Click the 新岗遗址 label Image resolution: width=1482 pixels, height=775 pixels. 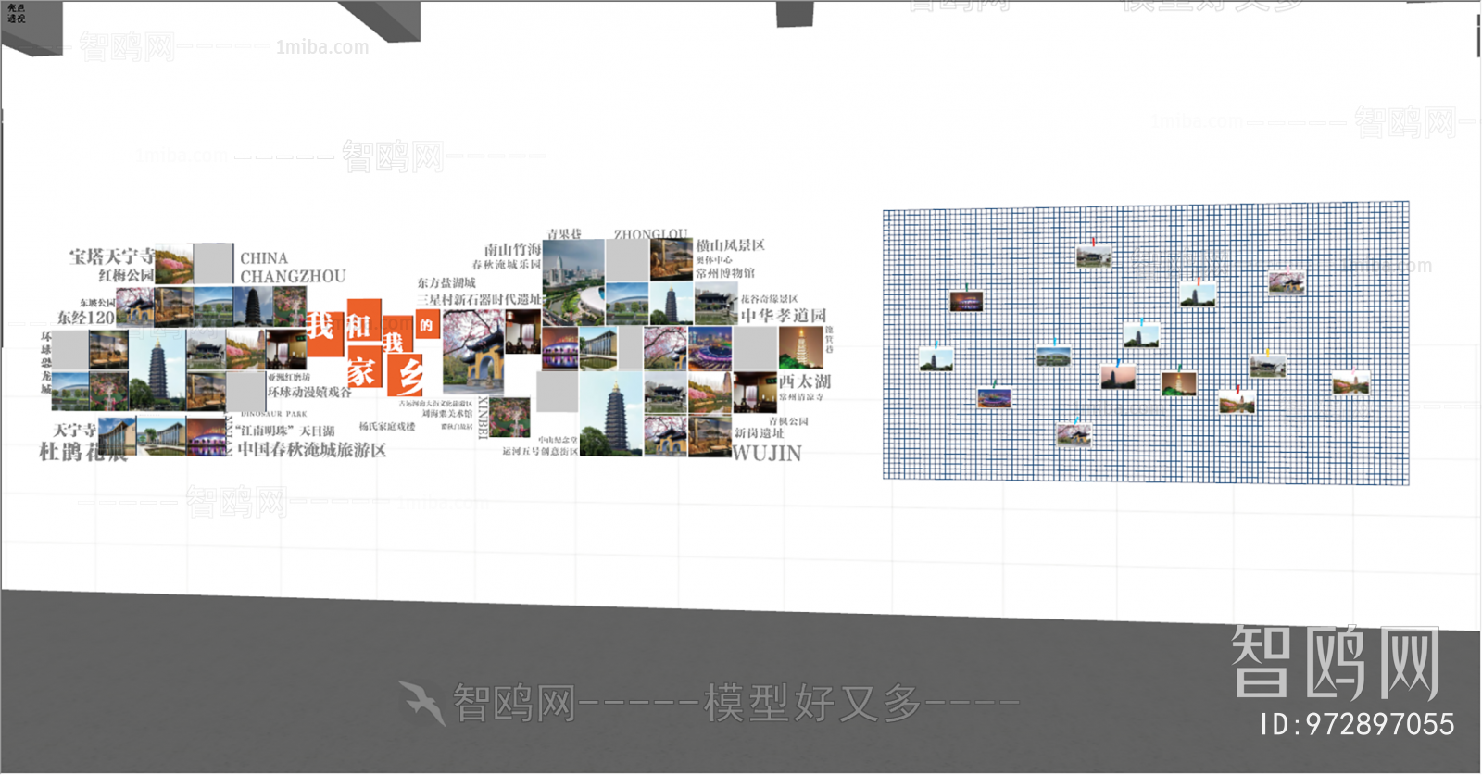click(x=760, y=433)
